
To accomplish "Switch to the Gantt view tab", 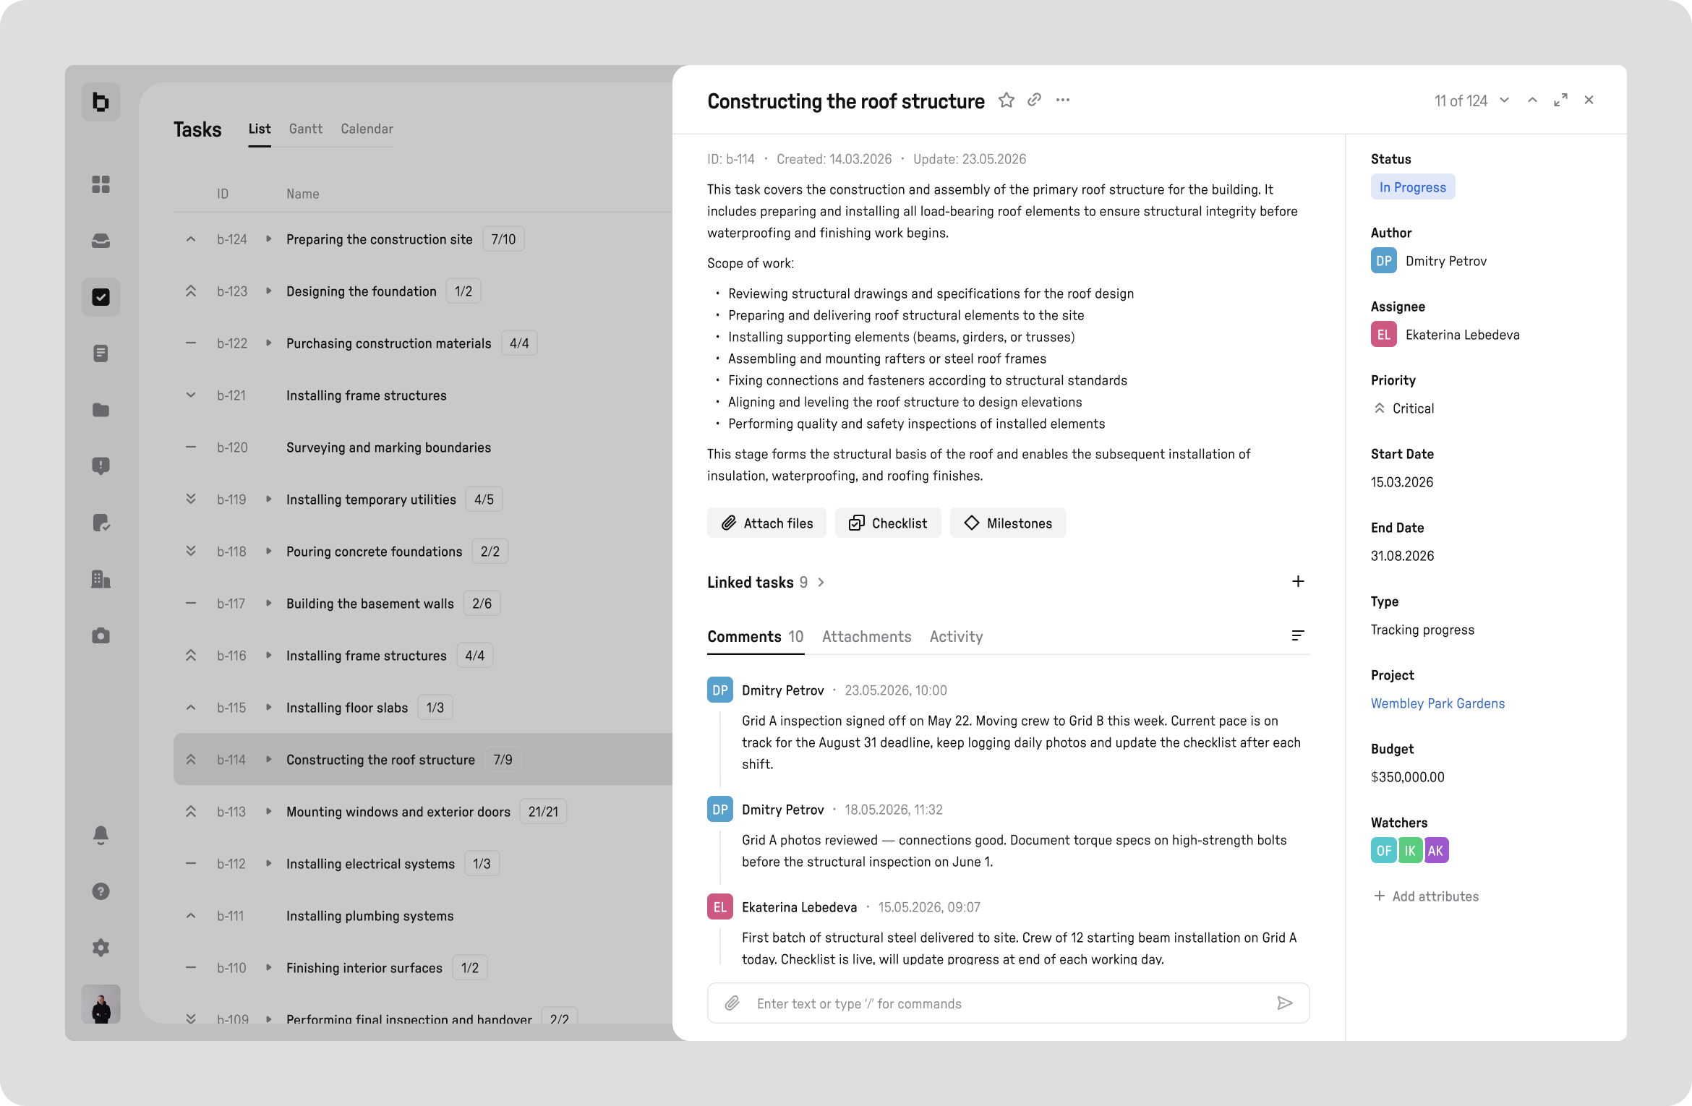I will pyautogui.click(x=306, y=129).
